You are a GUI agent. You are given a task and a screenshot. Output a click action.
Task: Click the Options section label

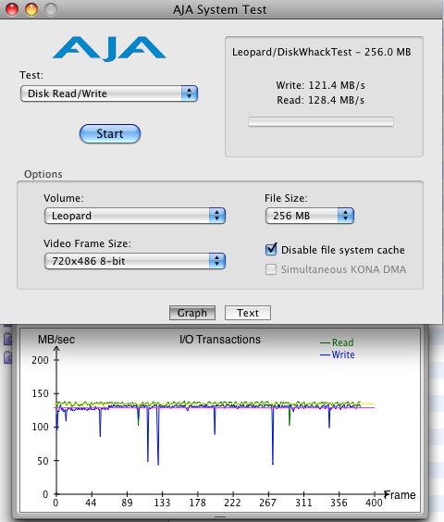click(x=43, y=174)
